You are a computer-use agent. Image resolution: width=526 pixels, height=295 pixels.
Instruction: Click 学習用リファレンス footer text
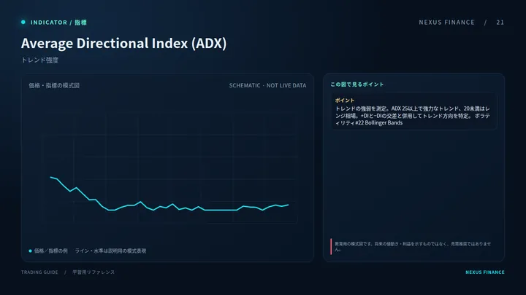94,272
